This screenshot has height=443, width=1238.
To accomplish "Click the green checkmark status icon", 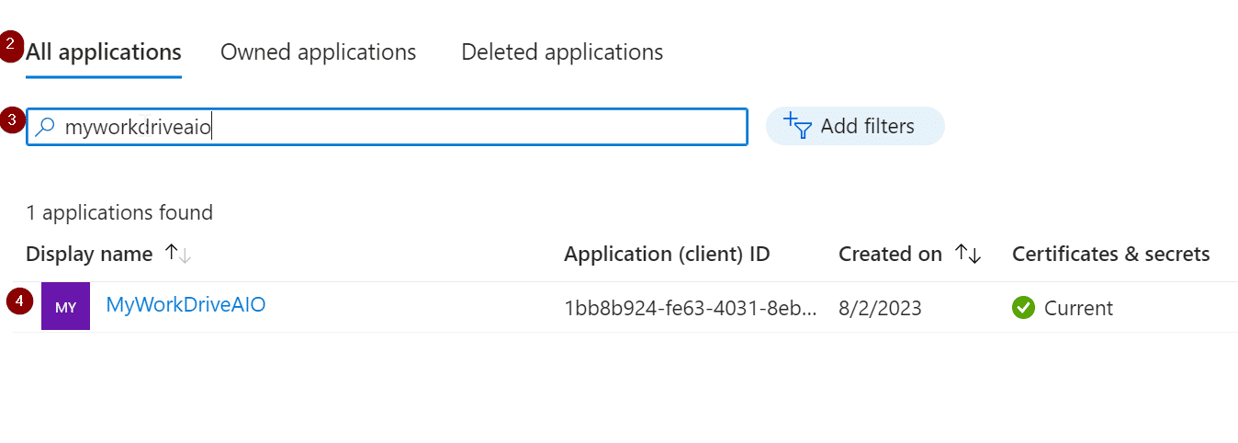I will (1023, 308).
